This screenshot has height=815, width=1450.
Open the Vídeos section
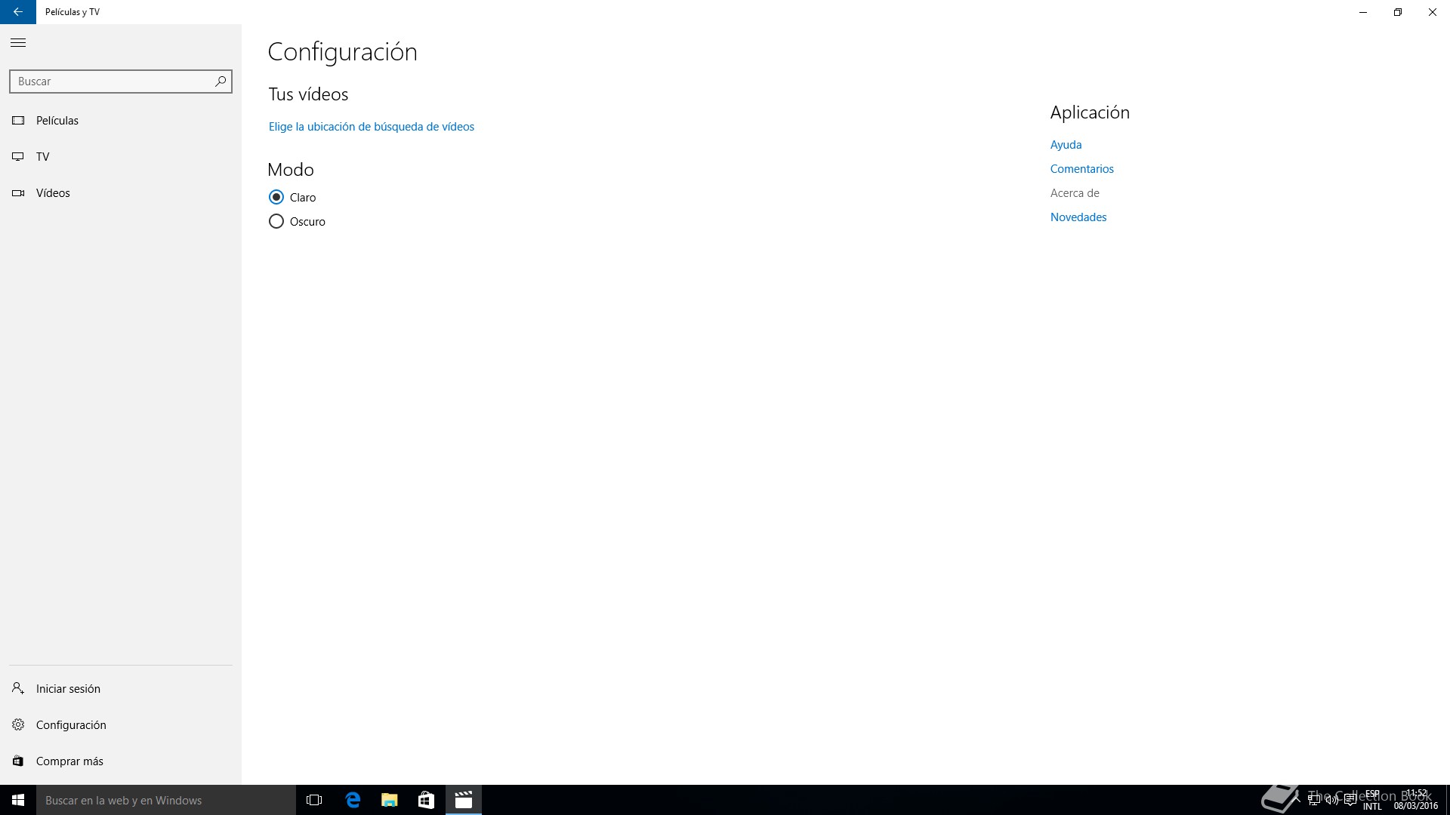tap(52, 193)
